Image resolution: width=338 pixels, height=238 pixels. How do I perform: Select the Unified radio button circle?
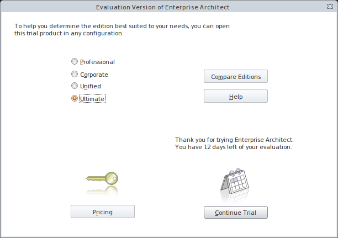[75, 86]
